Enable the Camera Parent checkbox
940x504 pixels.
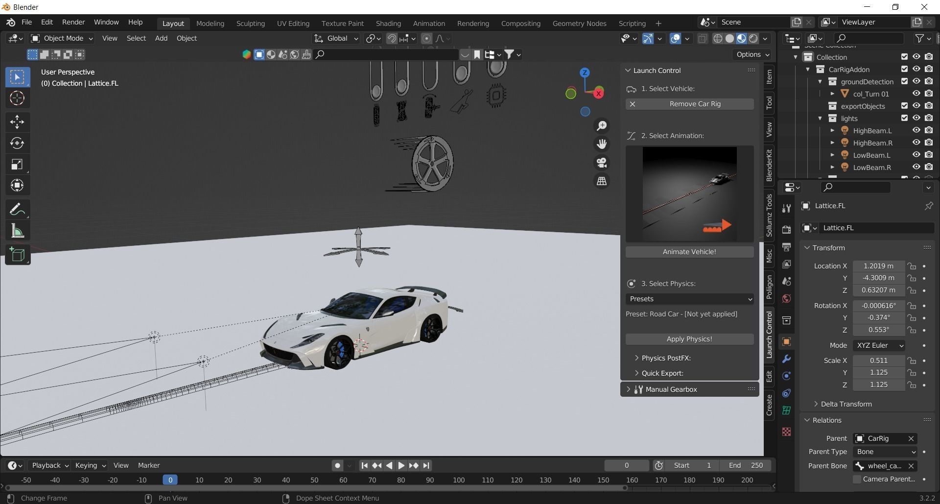(857, 480)
